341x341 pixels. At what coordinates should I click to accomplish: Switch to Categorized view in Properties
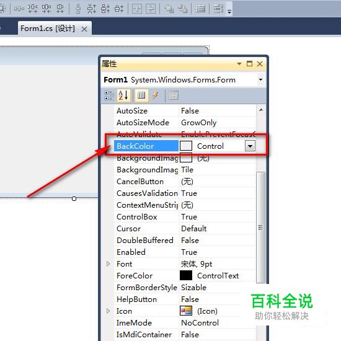click(109, 95)
